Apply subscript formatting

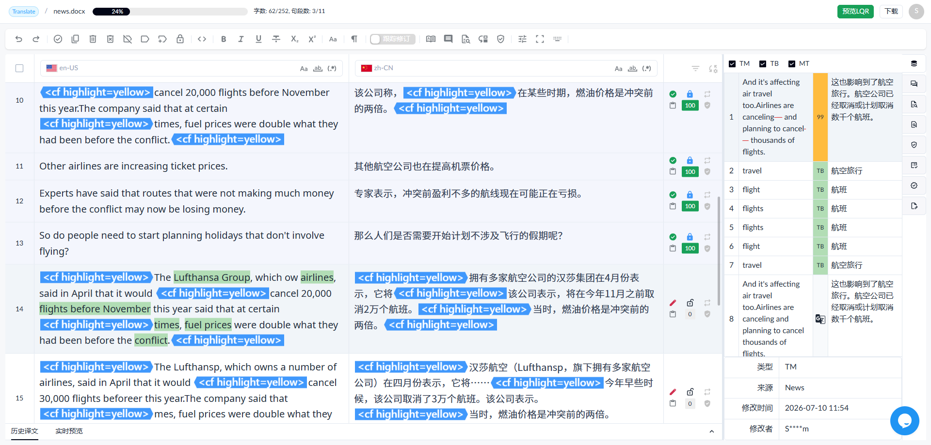[x=294, y=39]
